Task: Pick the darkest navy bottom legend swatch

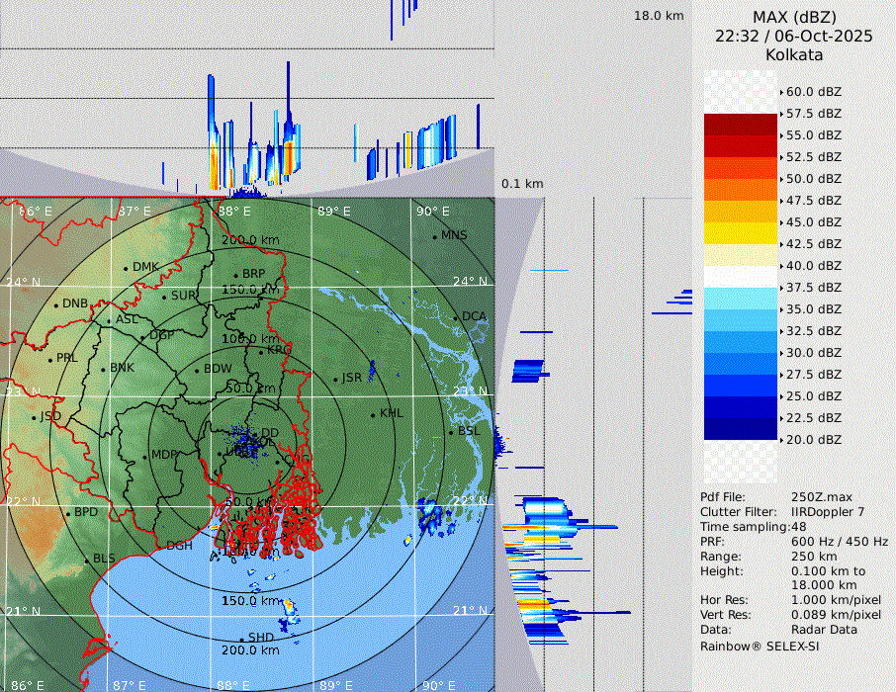Action: (x=740, y=429)
